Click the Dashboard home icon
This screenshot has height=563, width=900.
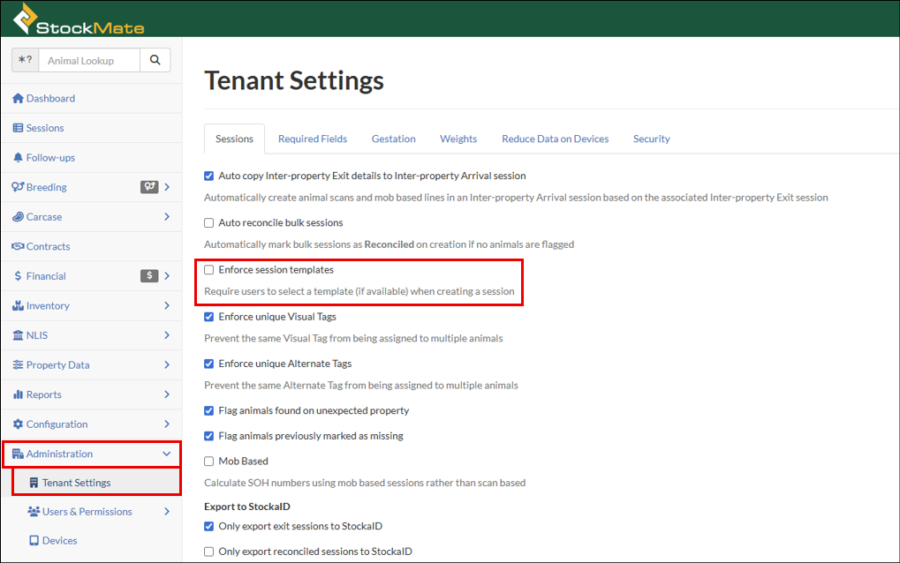pyautogui.click(x=18, y=99)
